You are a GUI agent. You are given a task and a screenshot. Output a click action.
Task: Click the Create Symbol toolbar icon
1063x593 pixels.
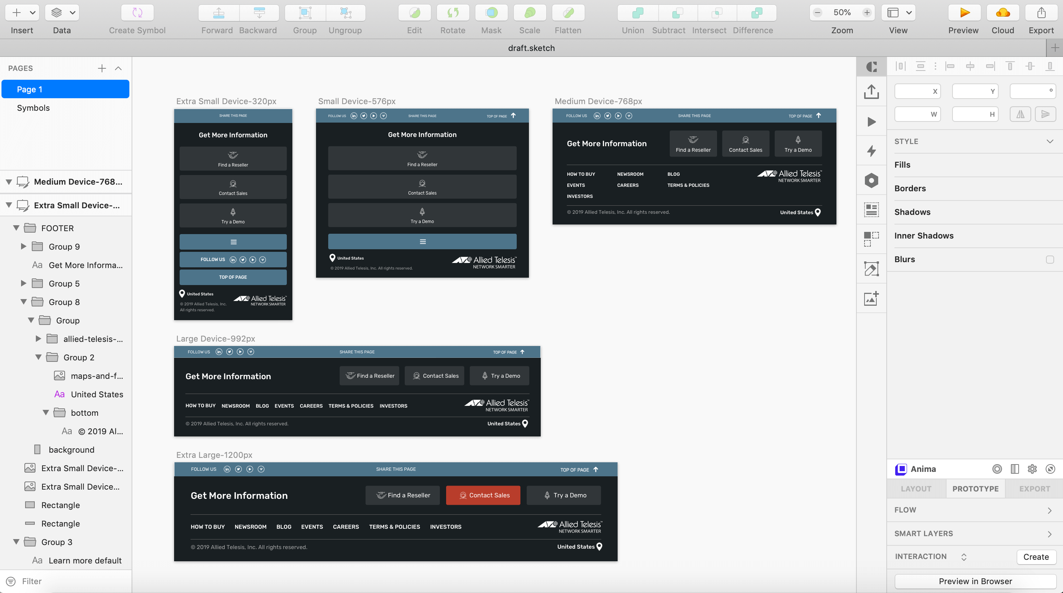pos(137,13)
